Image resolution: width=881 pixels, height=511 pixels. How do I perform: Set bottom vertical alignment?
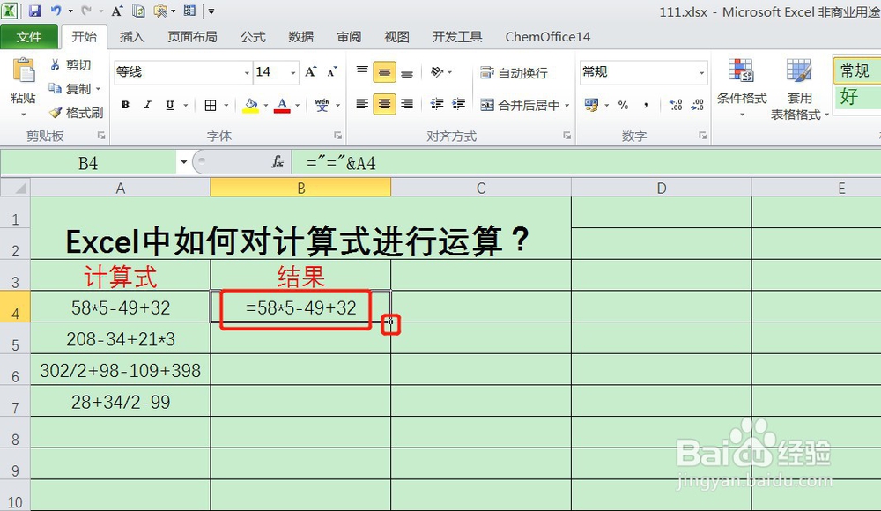[x=407, y=72]
